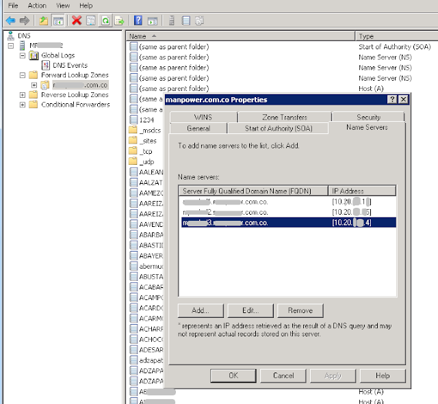Expand the .com.co zone node
Screen dimensions: 438x404
[34, 85]
